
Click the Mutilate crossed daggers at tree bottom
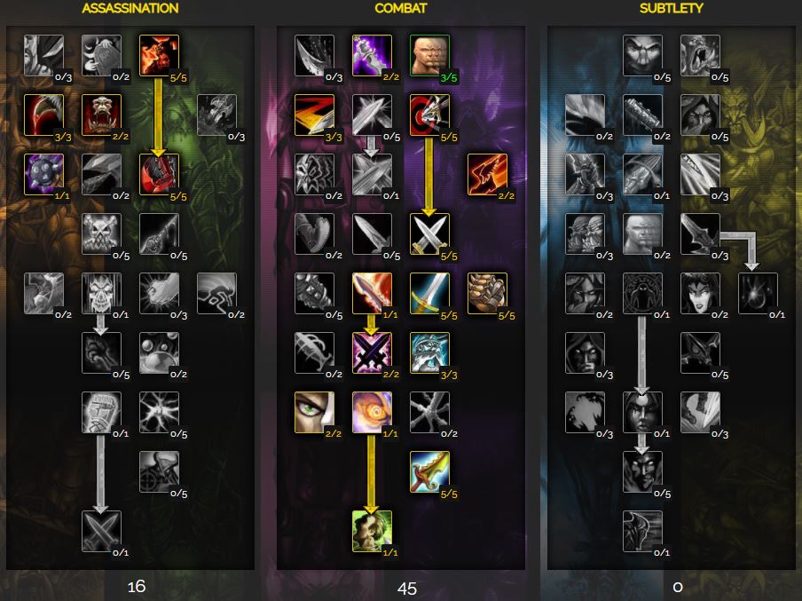pyautogui.click(x=101, y=532)
